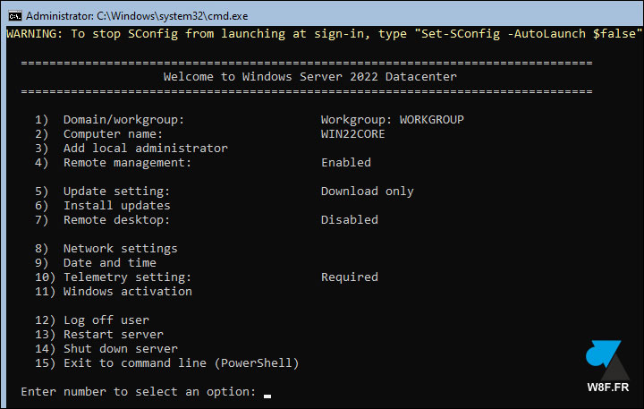Click 'Install updates' option 6
Screen dimensions: 644x409
[116, 206]
